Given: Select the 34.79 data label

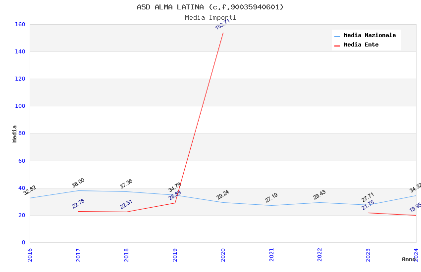Looking at the screenshot, I should pos(174,187).
